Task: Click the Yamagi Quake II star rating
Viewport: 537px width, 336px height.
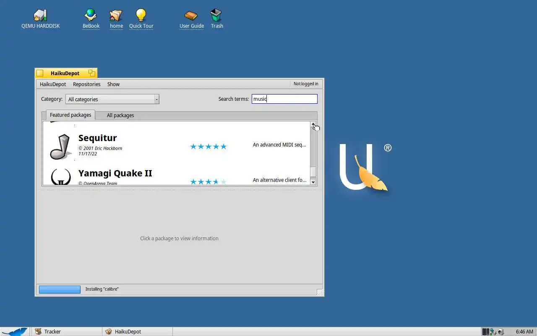Action: [x=209, y=181]
